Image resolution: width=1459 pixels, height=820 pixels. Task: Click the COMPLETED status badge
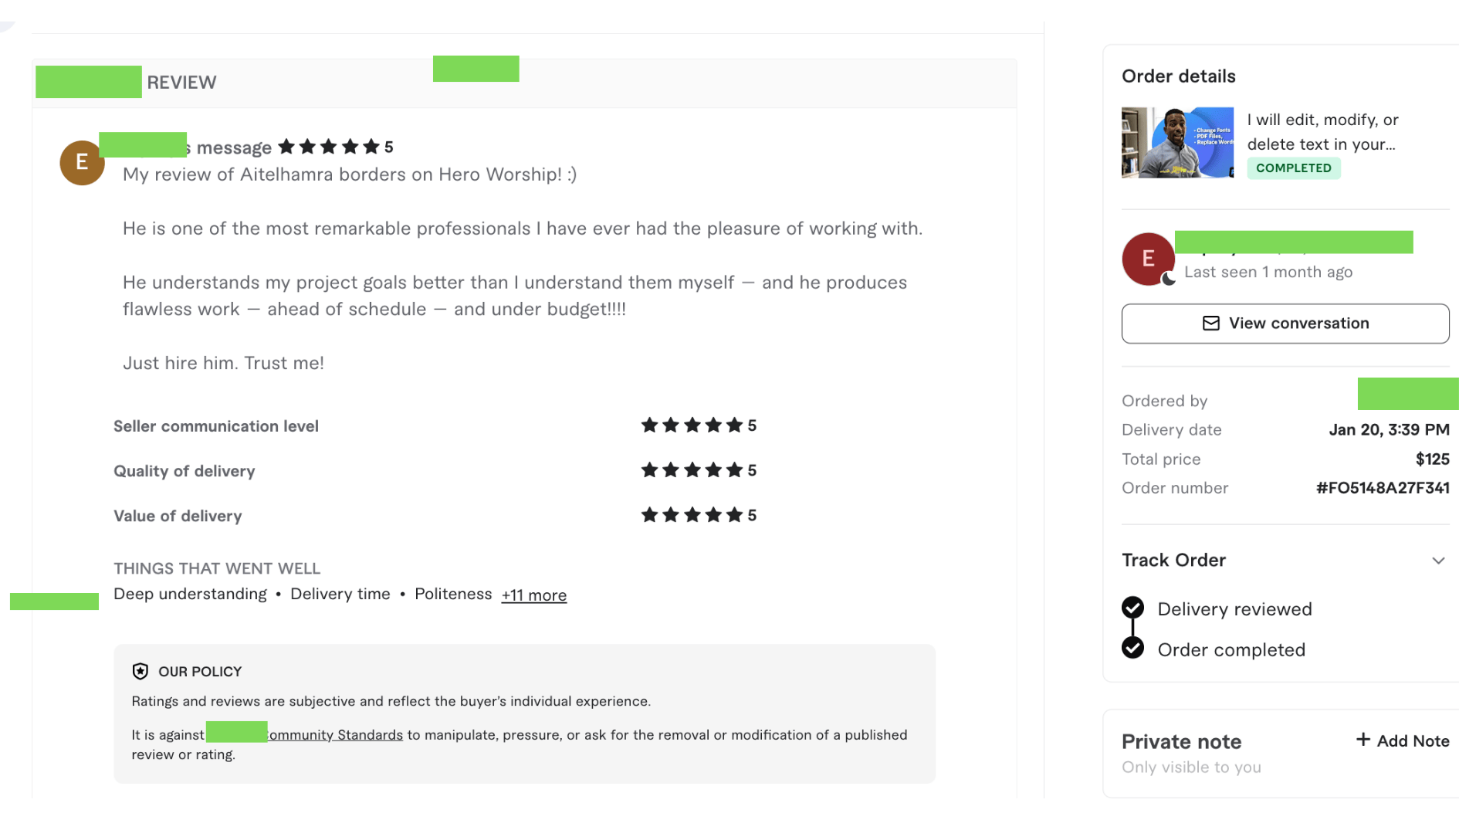(x=1293, y=168)
